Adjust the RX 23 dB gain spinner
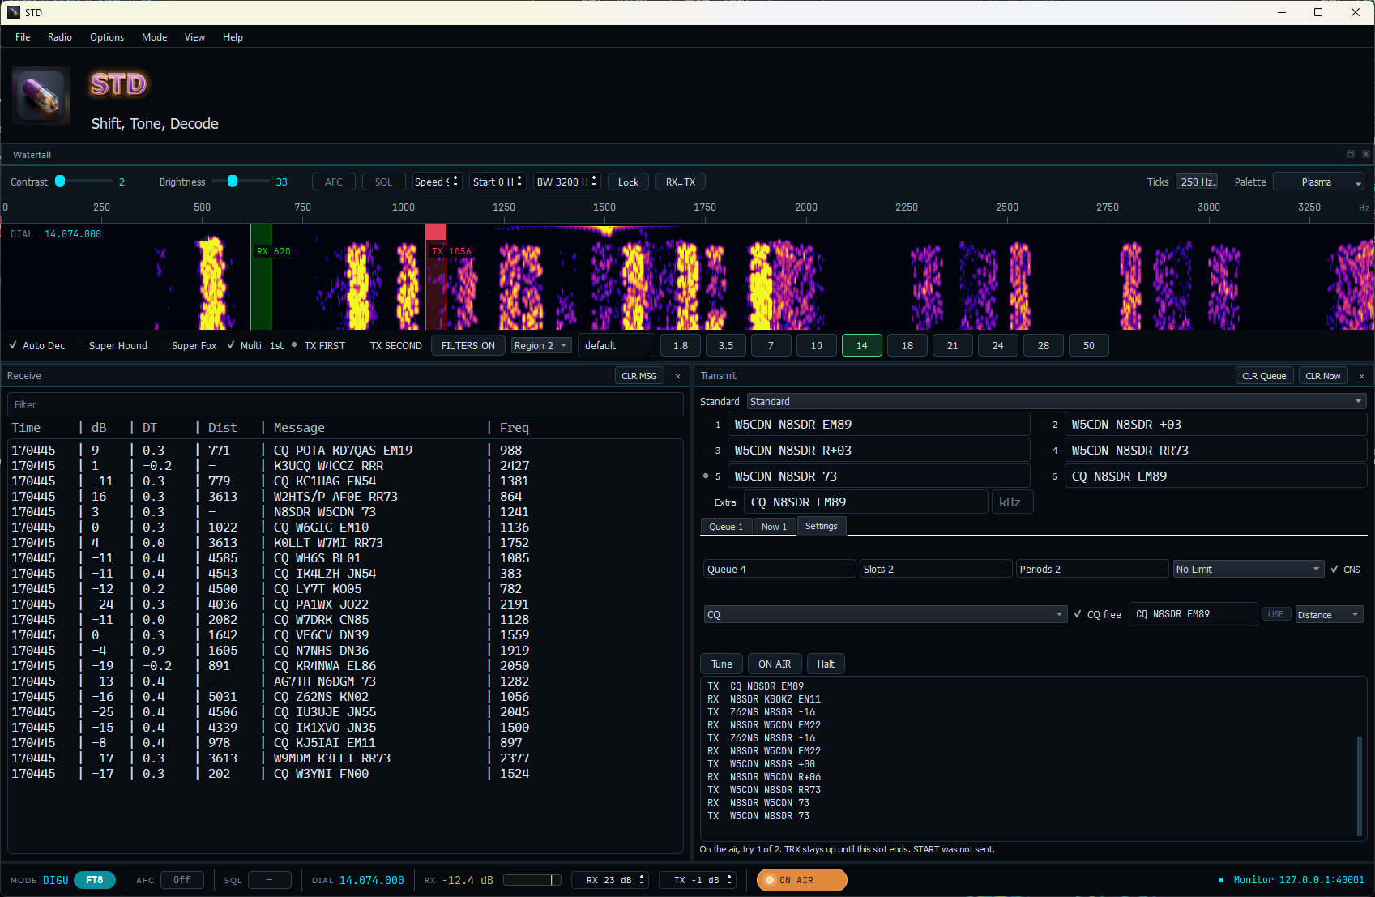This screenshot has height=897, width=1375. tap(642, 880)
